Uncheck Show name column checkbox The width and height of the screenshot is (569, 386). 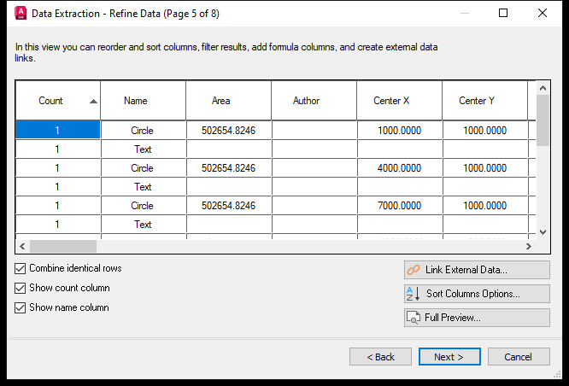coord(20,307)
